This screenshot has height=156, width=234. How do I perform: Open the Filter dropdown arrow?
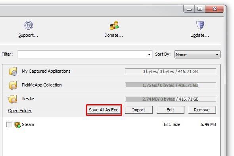(149, 55)
